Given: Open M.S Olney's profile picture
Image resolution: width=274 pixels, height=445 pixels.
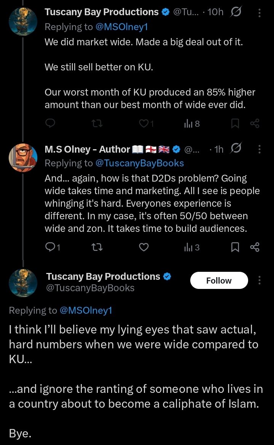Looking at the screenshot, I should (23, 157).
